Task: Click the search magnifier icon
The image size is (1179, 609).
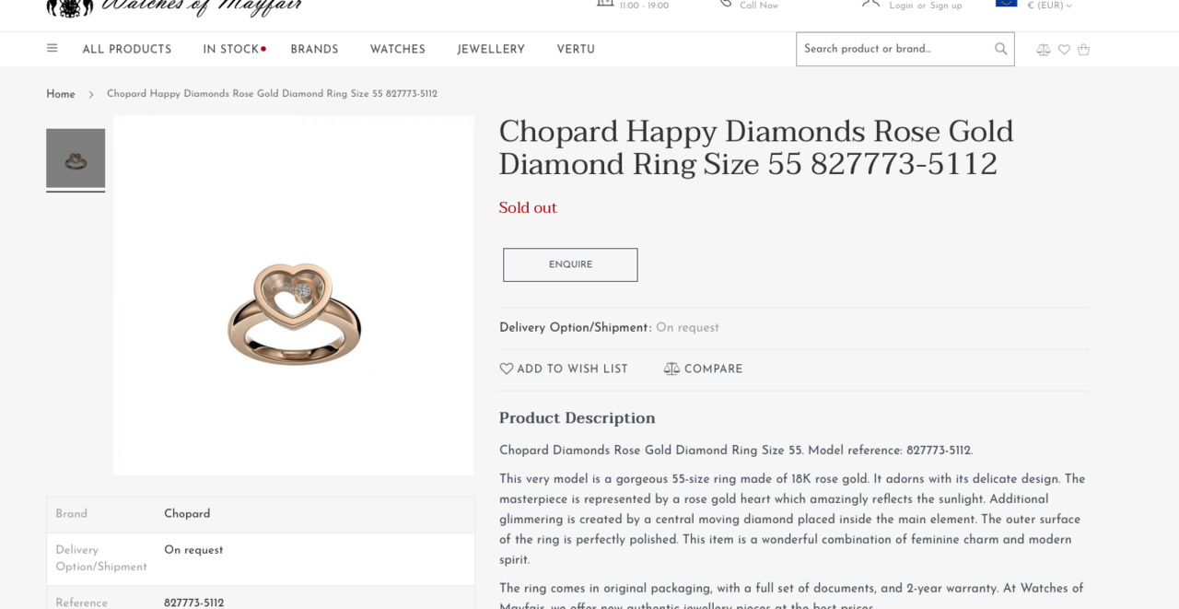Action: [1000, 49]
